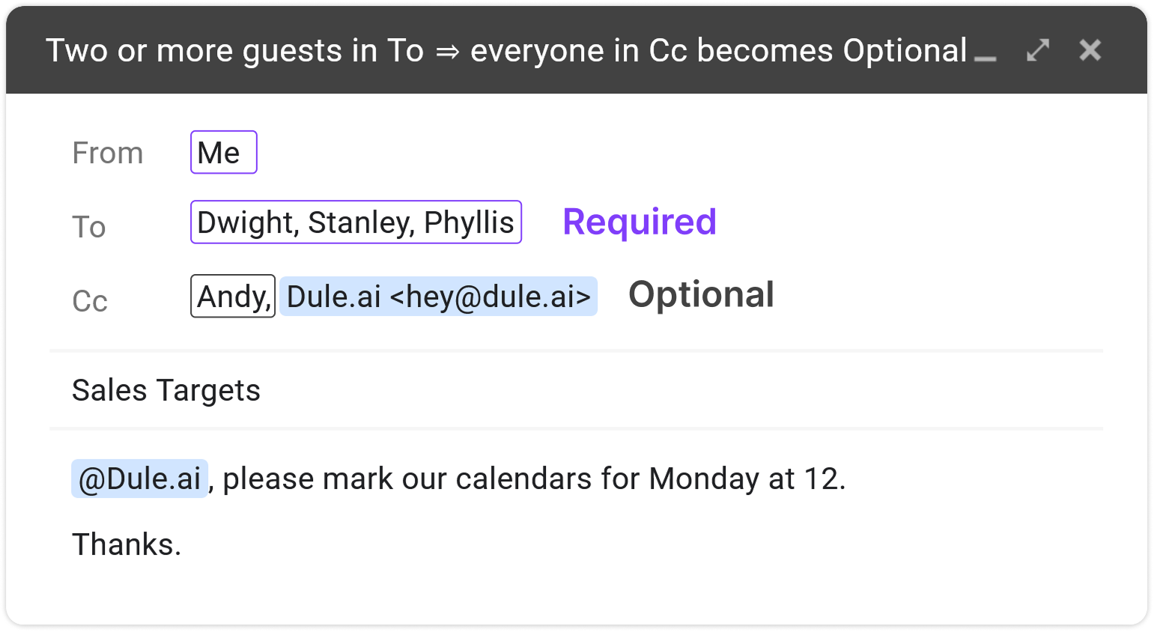Close the compose window
Screen dimensions: 1154x632
pos(1090,50)
